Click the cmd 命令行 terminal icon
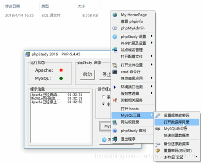 point(115,72)
